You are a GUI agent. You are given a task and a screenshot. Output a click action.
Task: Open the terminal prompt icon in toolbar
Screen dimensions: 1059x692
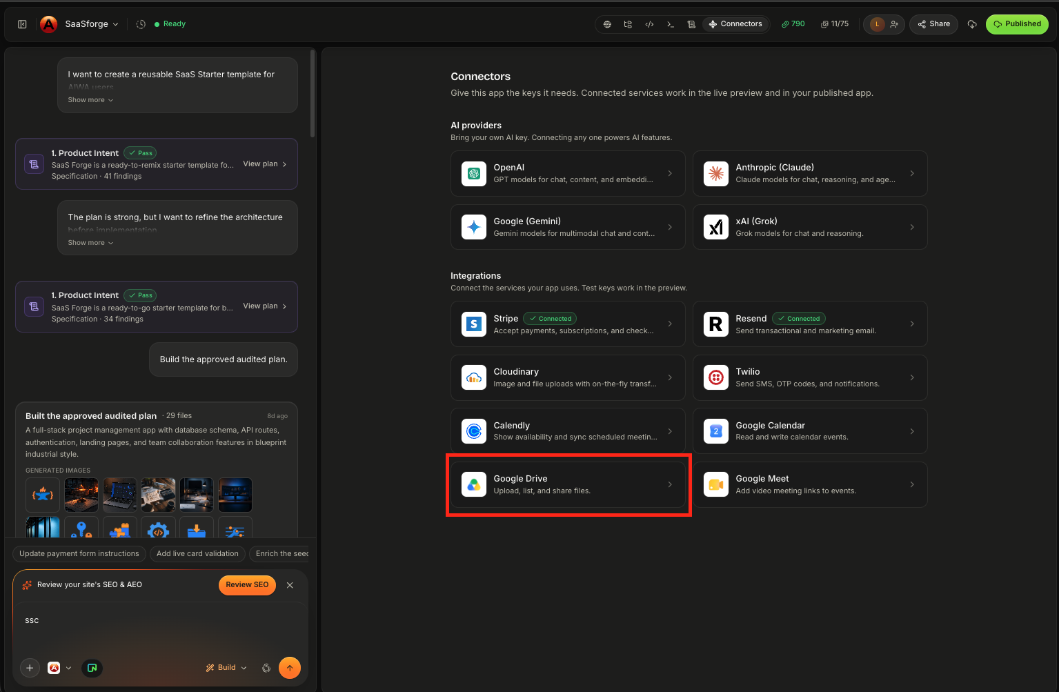pyautogui.click(x=670, y=24)
